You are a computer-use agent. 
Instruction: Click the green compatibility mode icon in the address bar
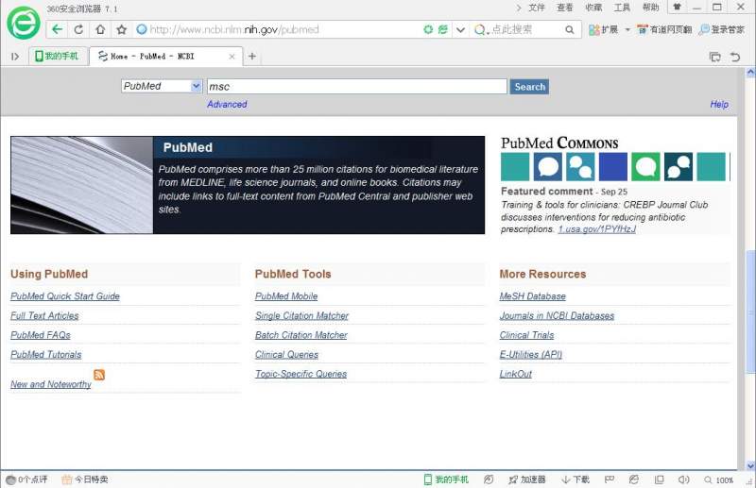[442, 30]
